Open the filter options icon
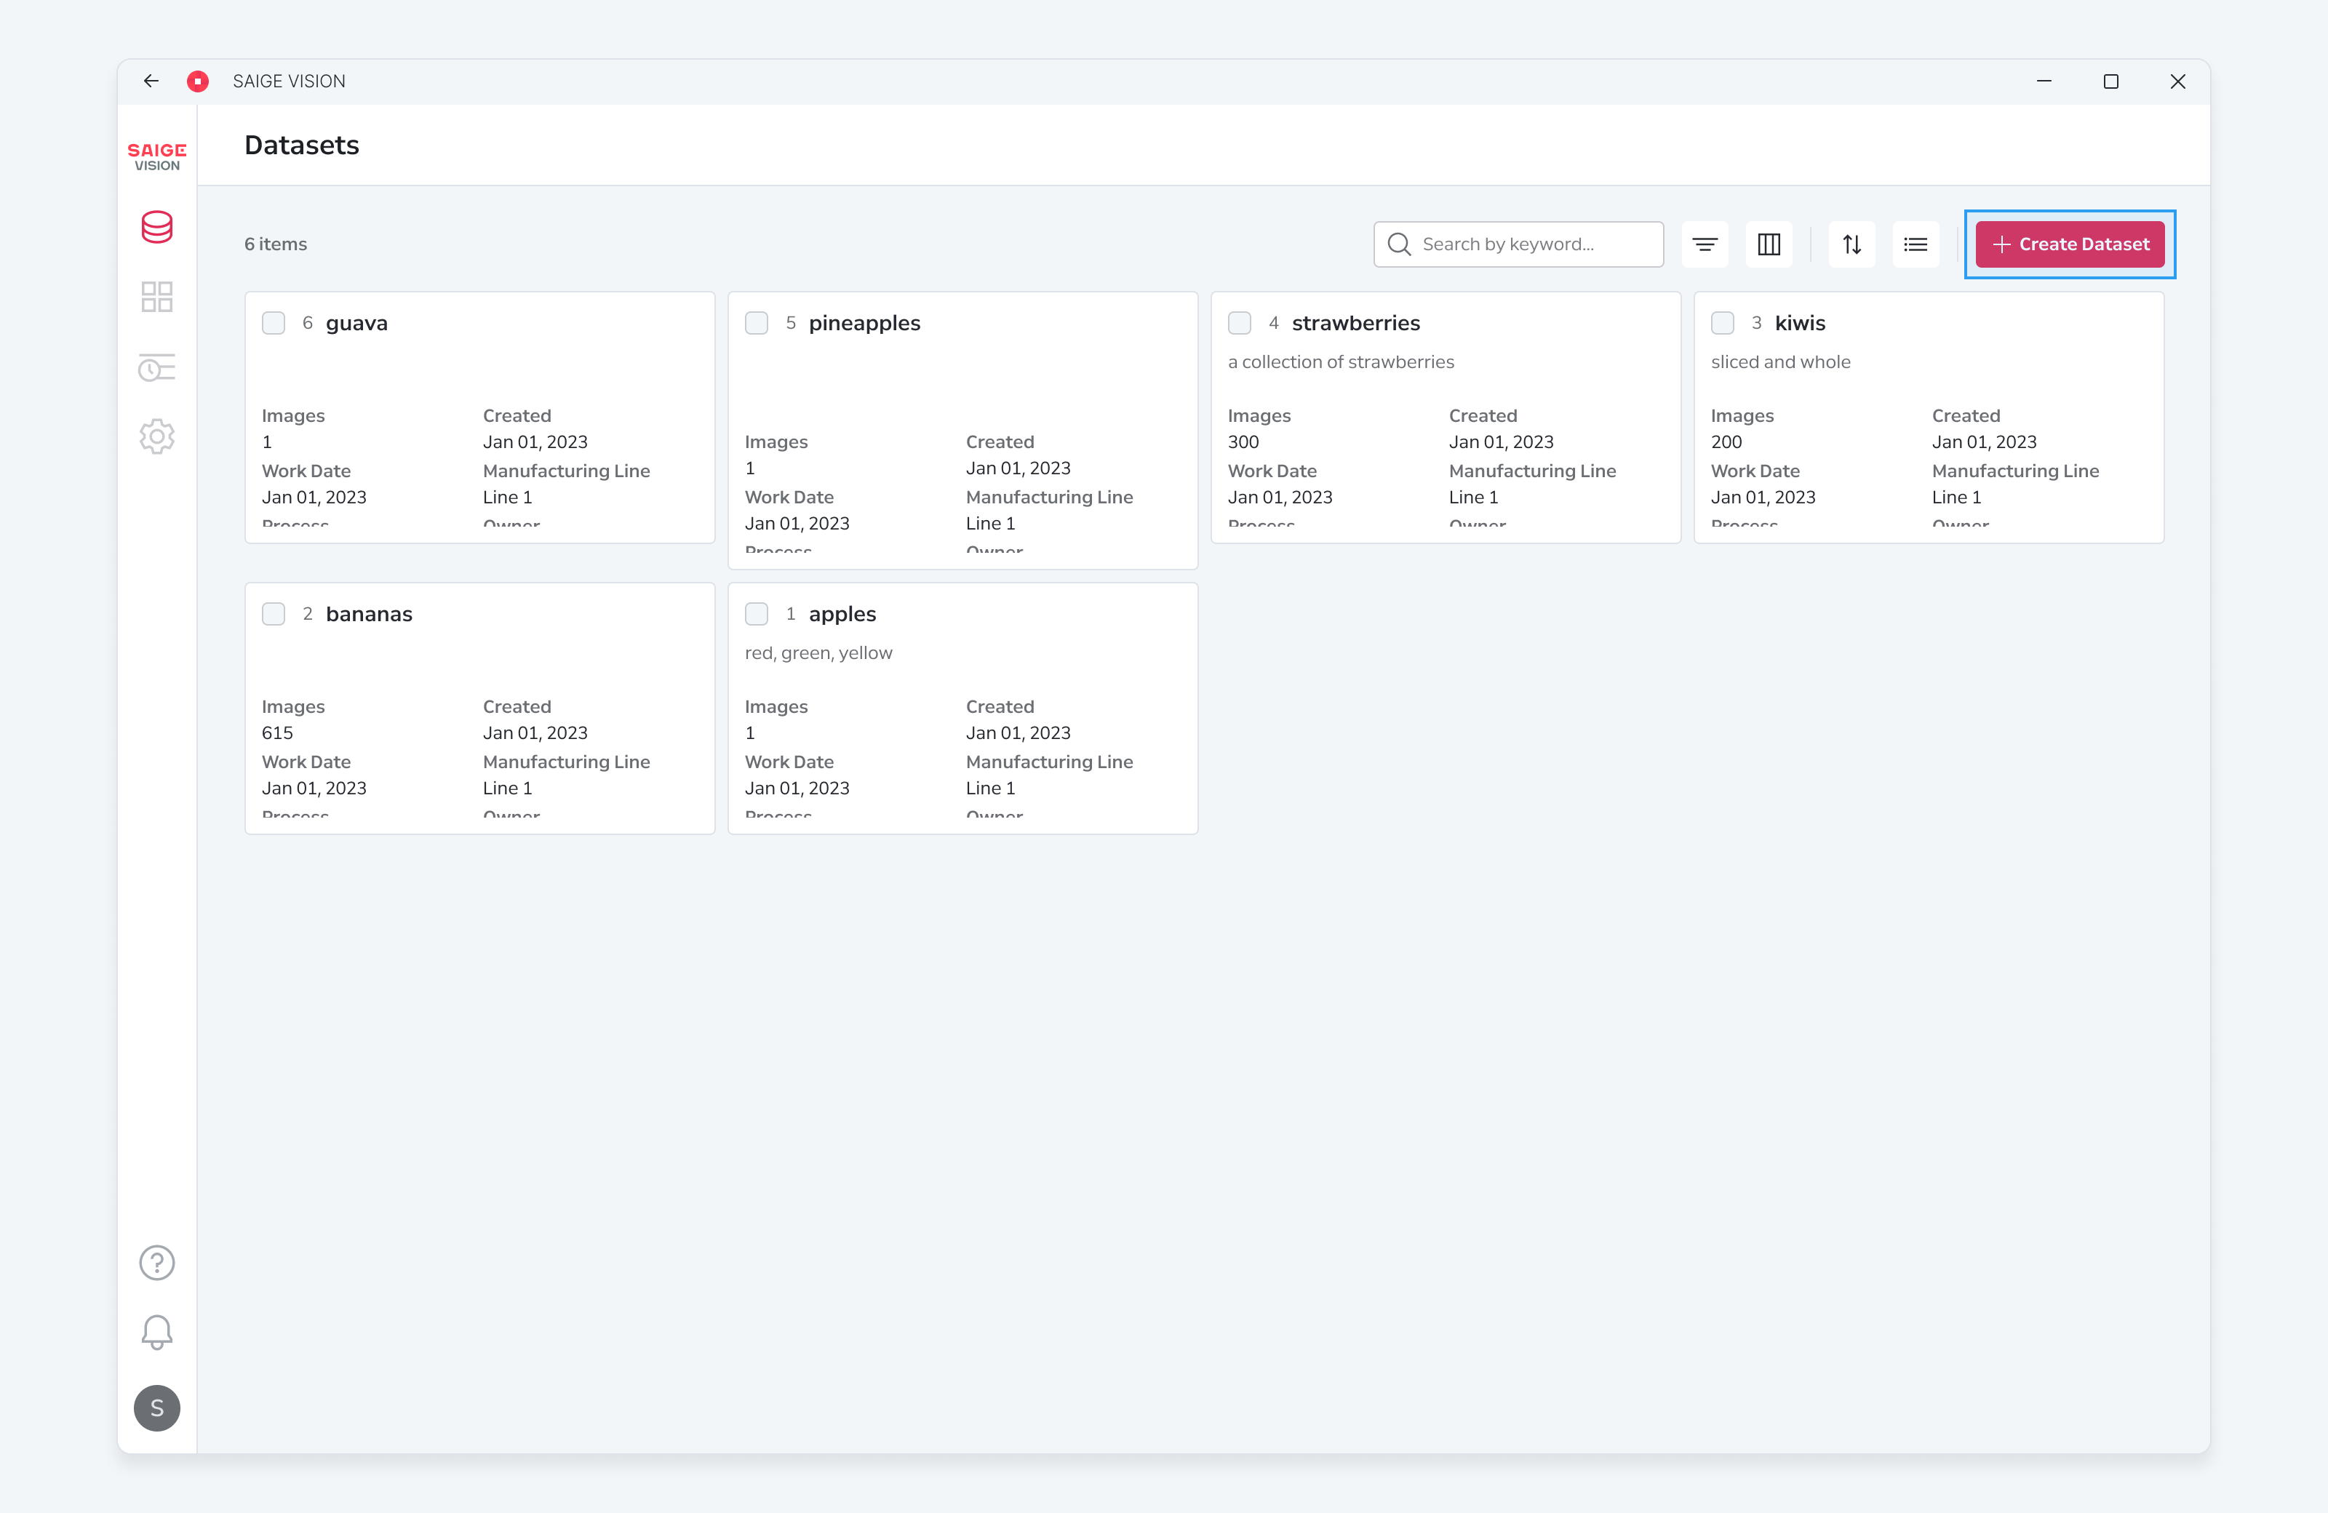Image resolution: width=2328 pixels, height=1513 pixels. pos(1705,244)
